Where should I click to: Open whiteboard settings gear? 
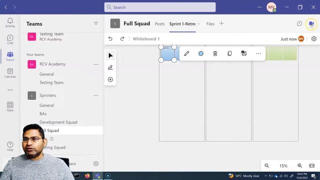point(314,39)
